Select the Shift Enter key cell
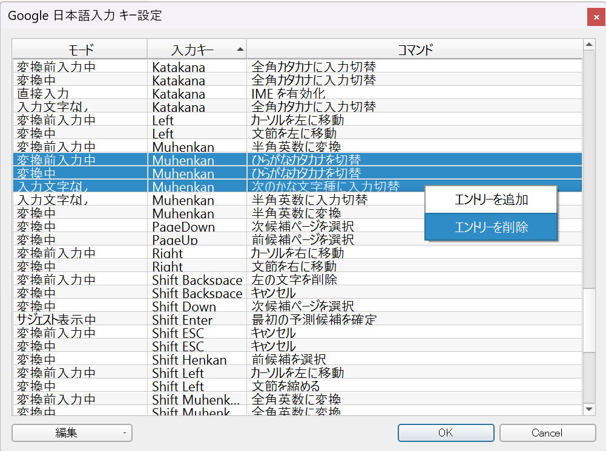606x451 pixels. [197, 319]
